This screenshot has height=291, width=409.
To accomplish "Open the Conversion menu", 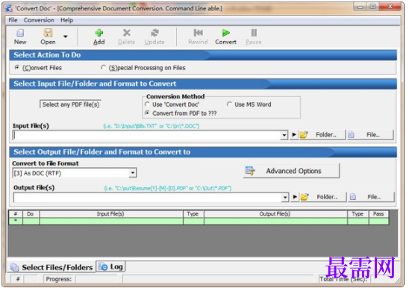I will (39, 20).
